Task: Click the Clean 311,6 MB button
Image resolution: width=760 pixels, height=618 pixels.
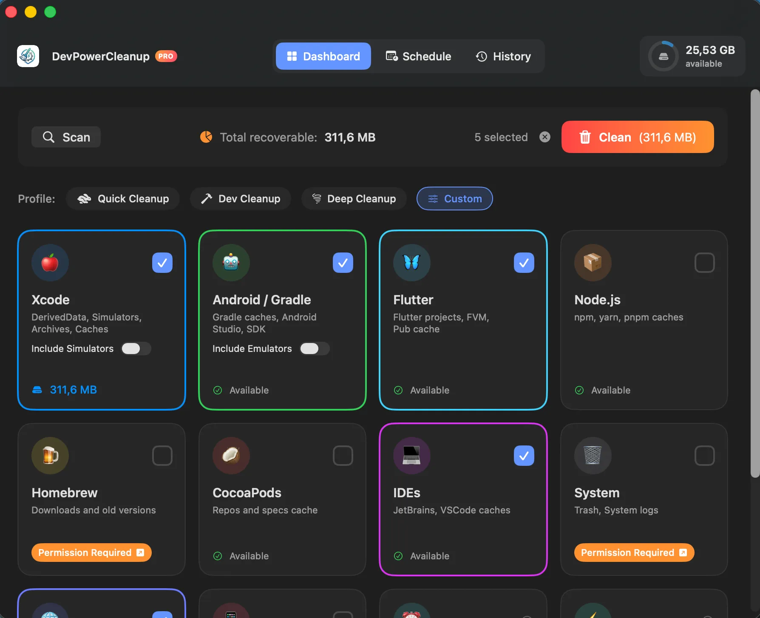Action: 637,137
